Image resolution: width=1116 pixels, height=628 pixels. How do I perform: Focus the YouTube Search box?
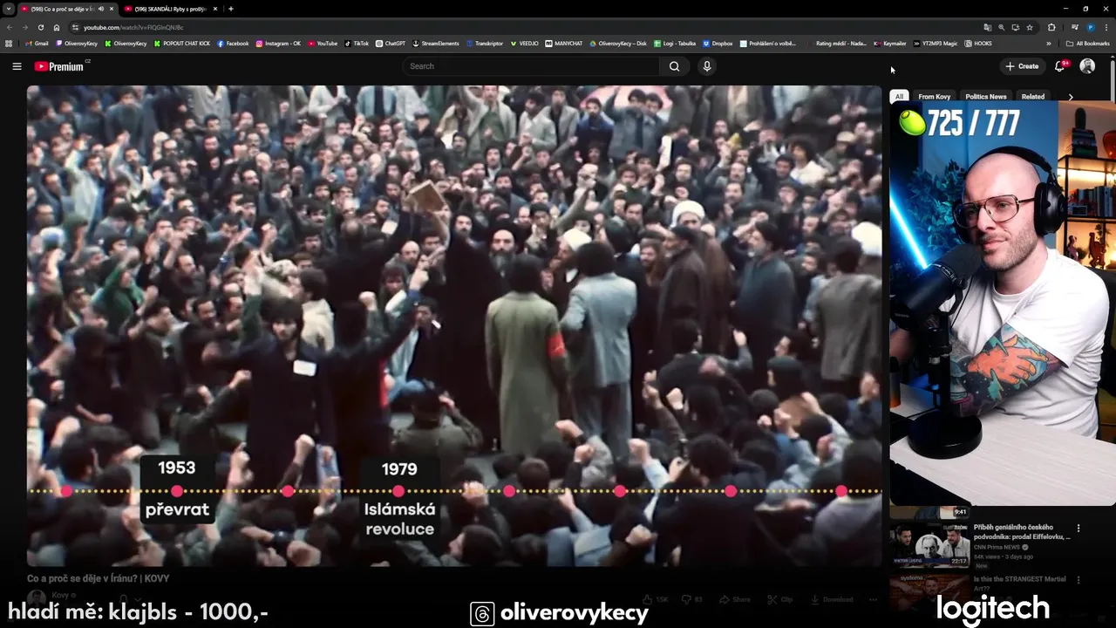[x=532, y=66]
